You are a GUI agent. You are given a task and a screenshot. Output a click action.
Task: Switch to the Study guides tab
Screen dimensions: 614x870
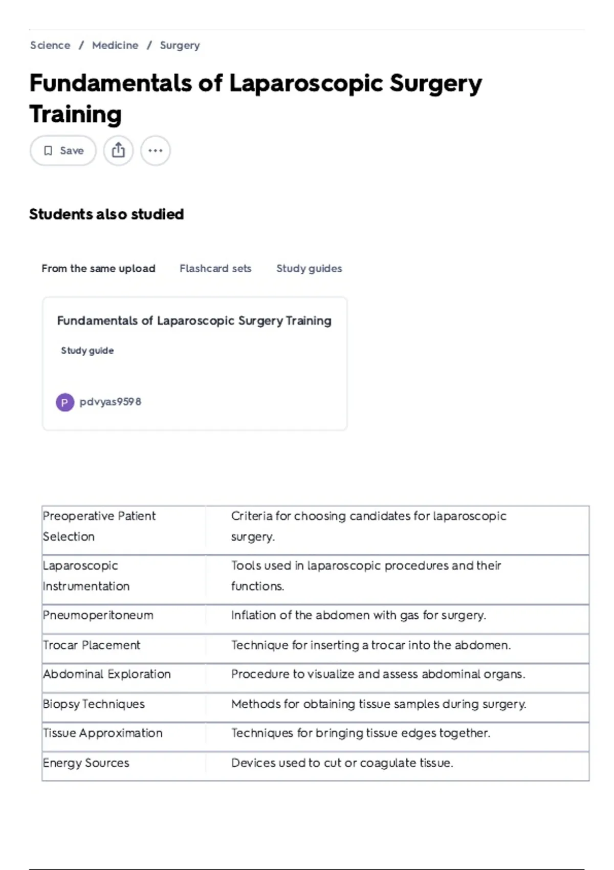click(x=309, y=268)
